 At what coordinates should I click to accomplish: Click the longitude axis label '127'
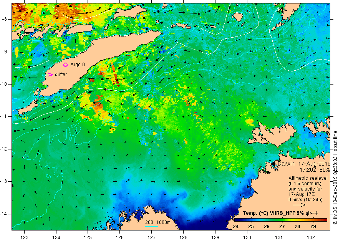click(152, 237)
